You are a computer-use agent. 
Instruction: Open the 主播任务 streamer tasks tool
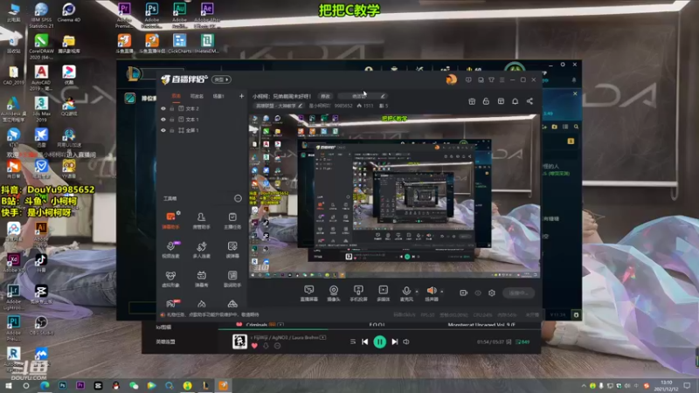(232, 221)
